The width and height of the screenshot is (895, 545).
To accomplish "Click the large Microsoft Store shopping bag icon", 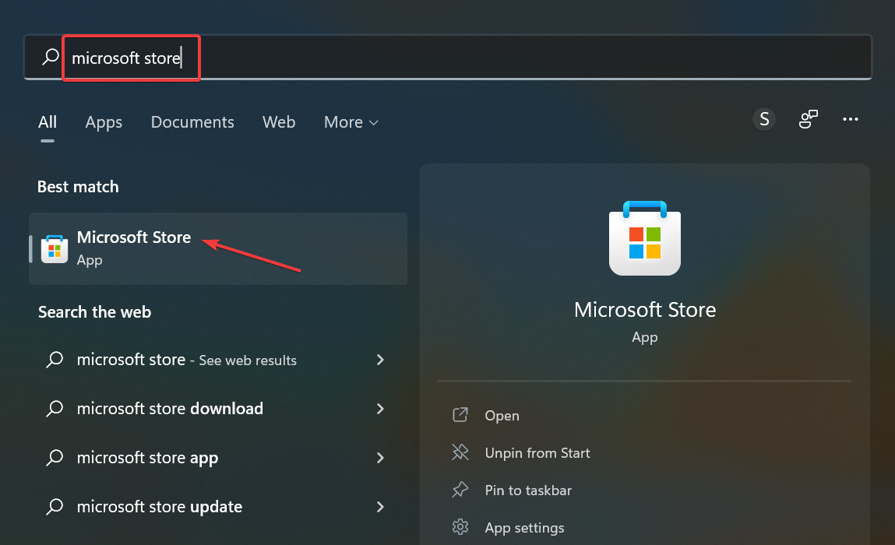I will 644,238.
